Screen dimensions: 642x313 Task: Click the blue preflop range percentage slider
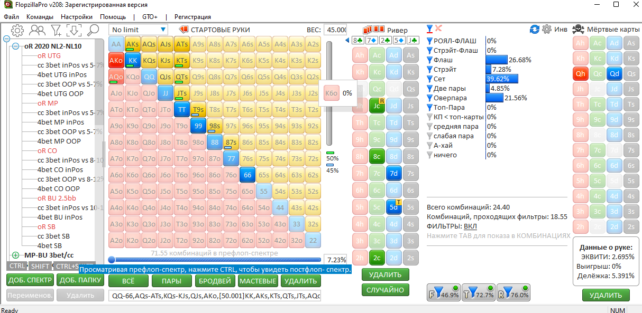[x=214, y=260]
